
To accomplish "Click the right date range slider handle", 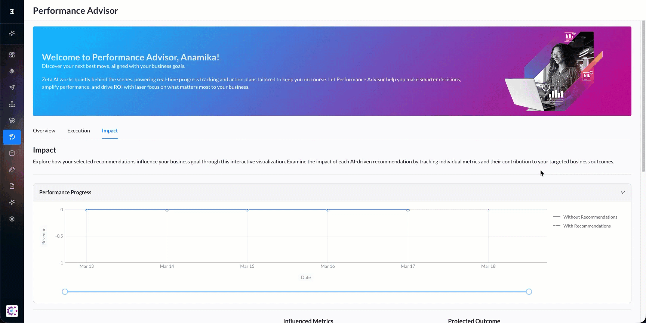I will pyautogui.click(x=529, y=292).
